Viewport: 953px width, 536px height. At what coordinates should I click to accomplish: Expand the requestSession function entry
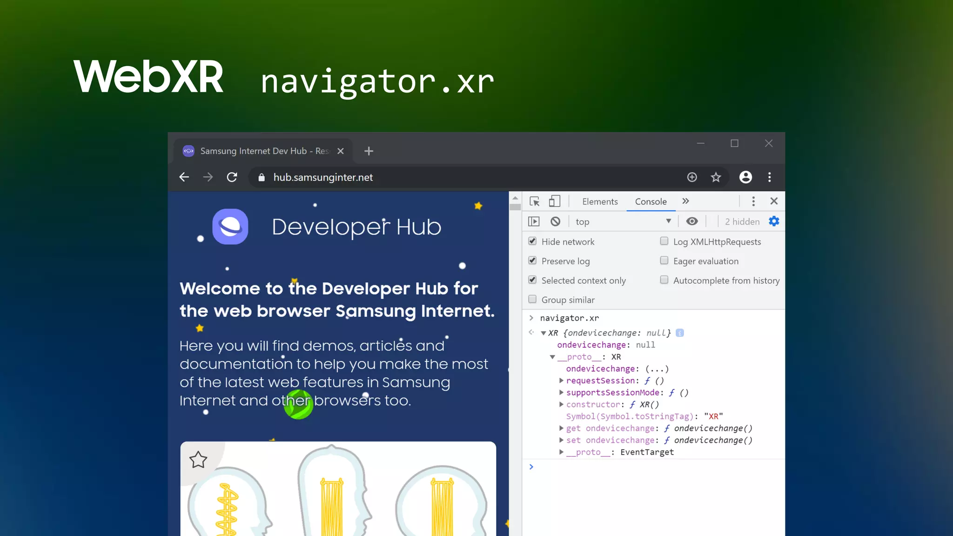pyautogui.click(x=561, y=381)
